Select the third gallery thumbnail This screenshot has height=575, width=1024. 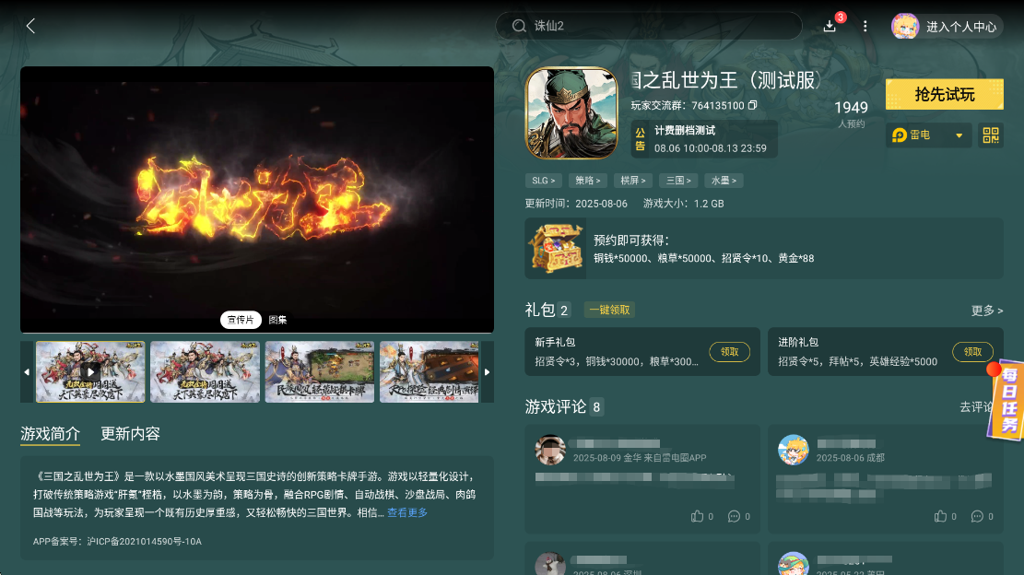[x=319, y=371]
